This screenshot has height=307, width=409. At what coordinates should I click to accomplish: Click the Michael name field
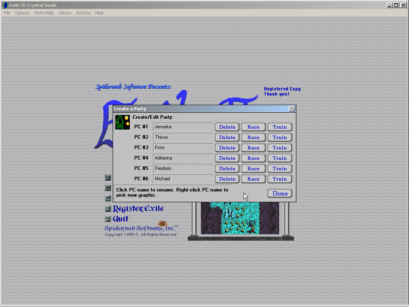(183, 179)
